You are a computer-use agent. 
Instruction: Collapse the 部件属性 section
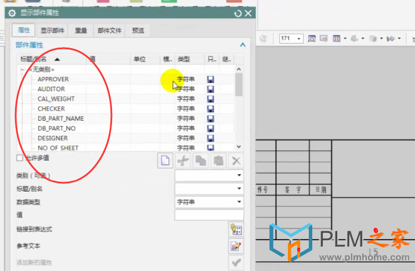tap(243, 45)
